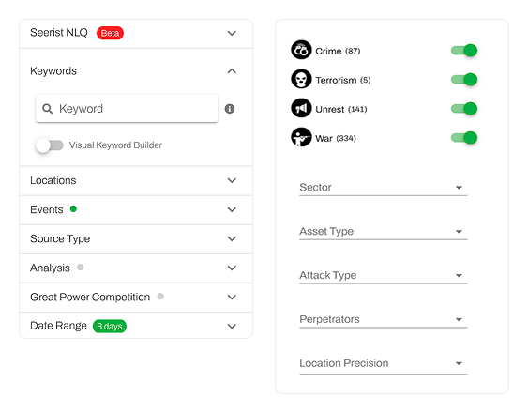Open the Location Precision dropdown

(x=384, y=363)
